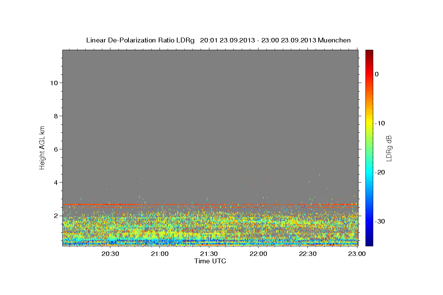The height and width of the screenshot is (295, 443).
Task: Click the 'LDRg dB' colorbar label
Action: (x=389, y=148)
